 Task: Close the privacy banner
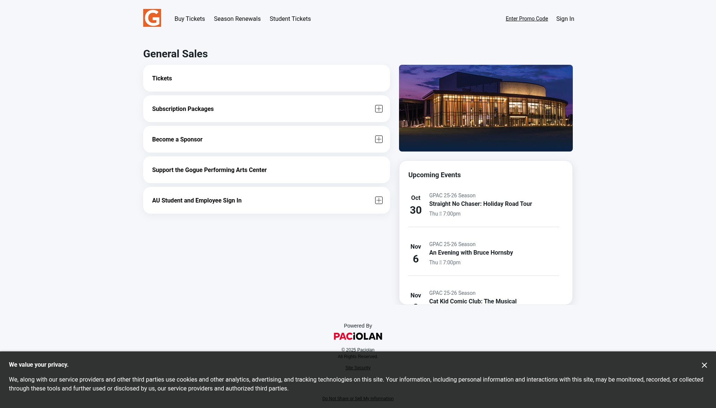(x=704, y=365)
